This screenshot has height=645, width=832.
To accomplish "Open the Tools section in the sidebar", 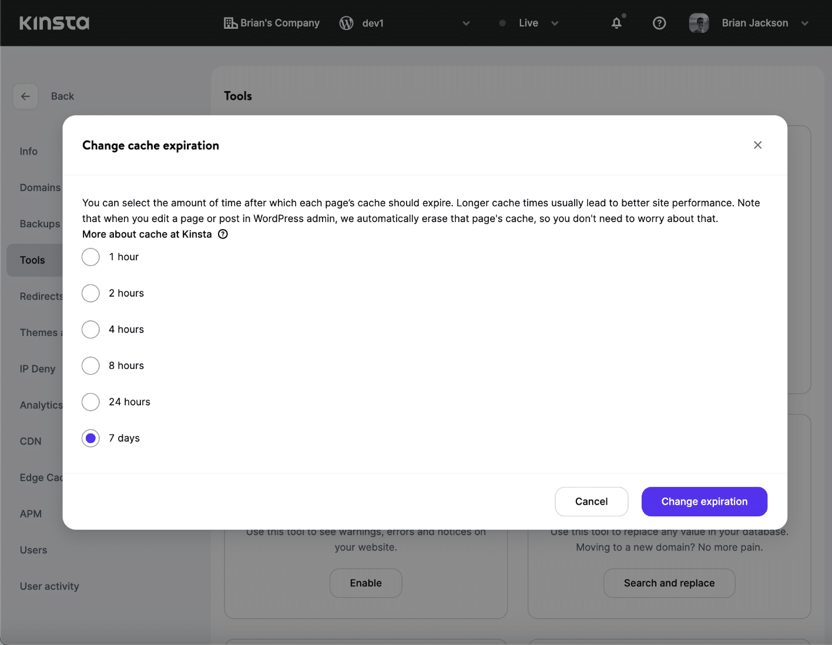I will (32, 260).
